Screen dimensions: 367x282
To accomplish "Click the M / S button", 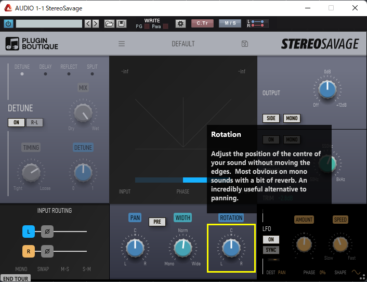I will pyautogui.click(x=230, y=23).
